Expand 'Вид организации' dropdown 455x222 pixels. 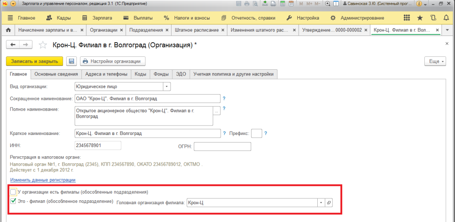(x=167, y=87)
